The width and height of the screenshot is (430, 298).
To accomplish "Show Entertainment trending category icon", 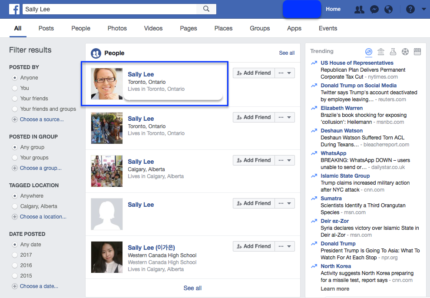I will pos(417,51).
